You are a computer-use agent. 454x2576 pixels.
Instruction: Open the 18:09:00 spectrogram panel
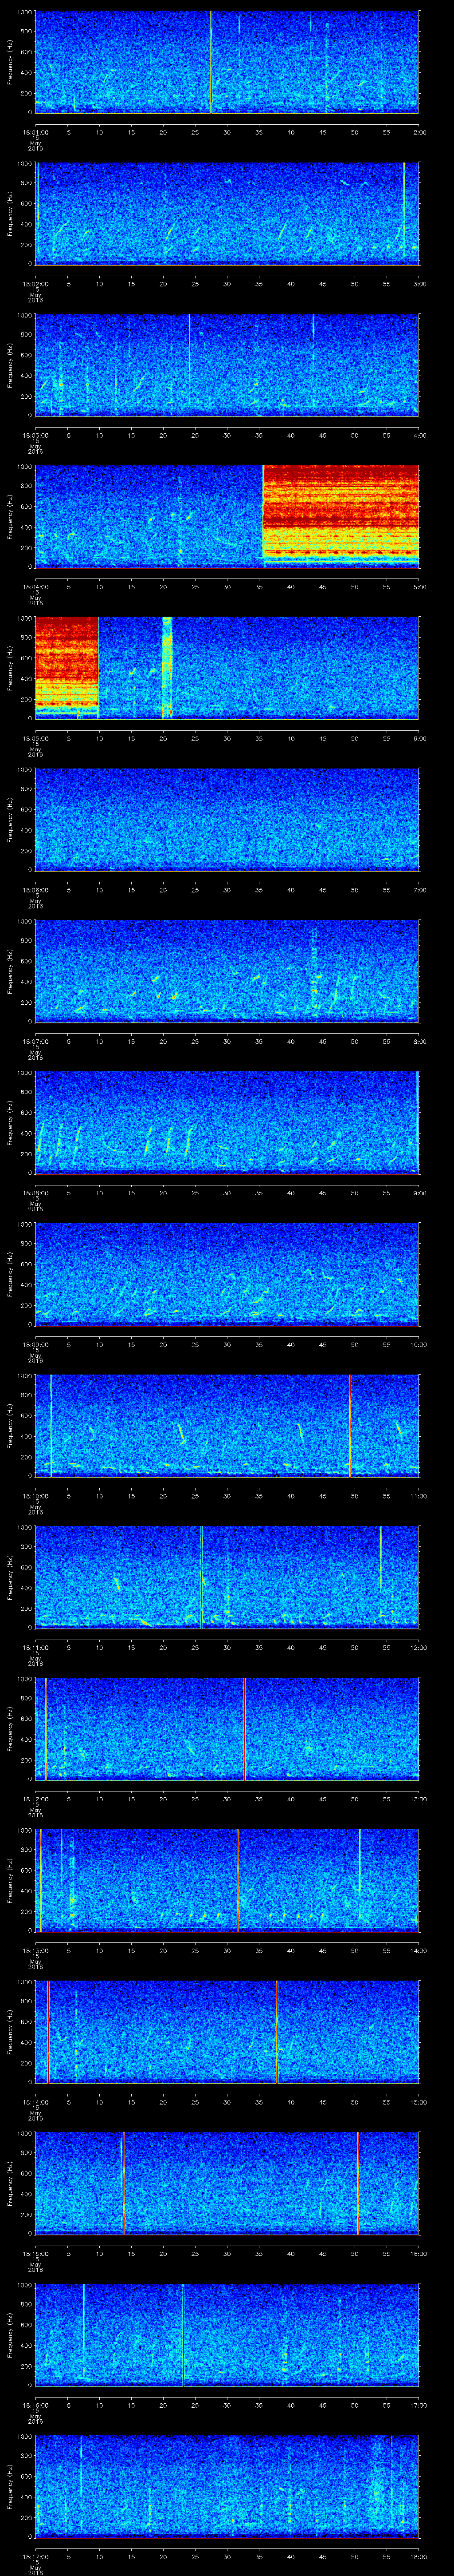tap(227, 1273)
